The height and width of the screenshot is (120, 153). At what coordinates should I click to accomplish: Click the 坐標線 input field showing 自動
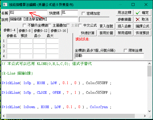point(109,56)
